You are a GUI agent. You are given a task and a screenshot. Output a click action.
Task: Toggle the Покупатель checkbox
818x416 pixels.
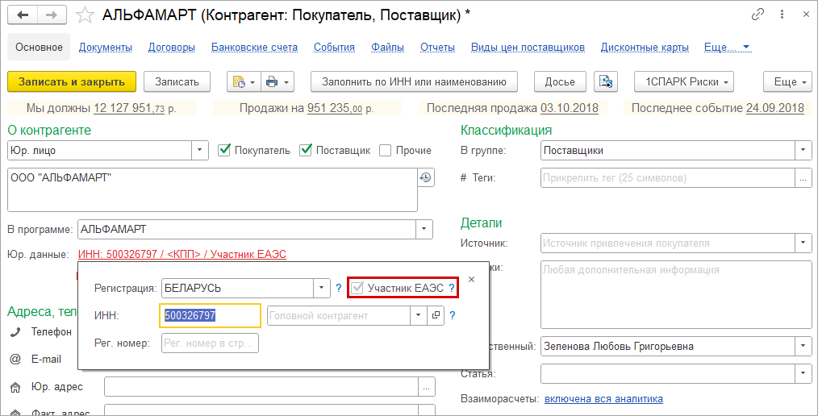[x=223, y=150]
